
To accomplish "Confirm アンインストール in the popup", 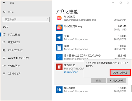I will click(120, 72).
